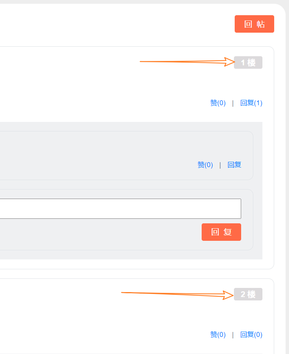Click the orange 回帖 button
Viewport: 289px width, 354px height.
pyautogui.click(x=254, y=24)
